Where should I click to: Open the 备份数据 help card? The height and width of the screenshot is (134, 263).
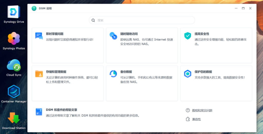[x=142, y=83]
